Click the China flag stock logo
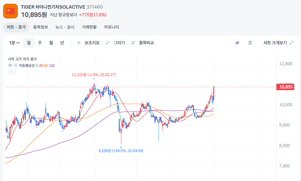 coord(10,11)
